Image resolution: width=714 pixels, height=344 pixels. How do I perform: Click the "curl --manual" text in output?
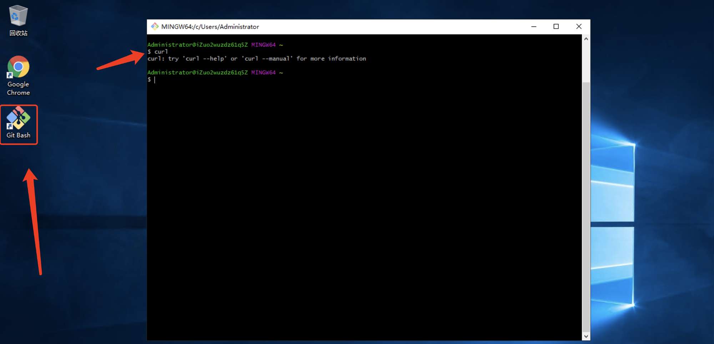[267, 59]
